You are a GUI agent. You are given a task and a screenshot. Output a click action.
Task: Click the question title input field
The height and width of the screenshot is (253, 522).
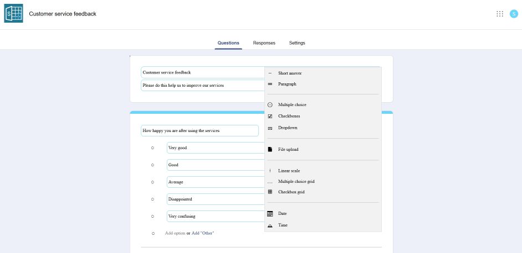pyautogui.click(x=199, y=131)
